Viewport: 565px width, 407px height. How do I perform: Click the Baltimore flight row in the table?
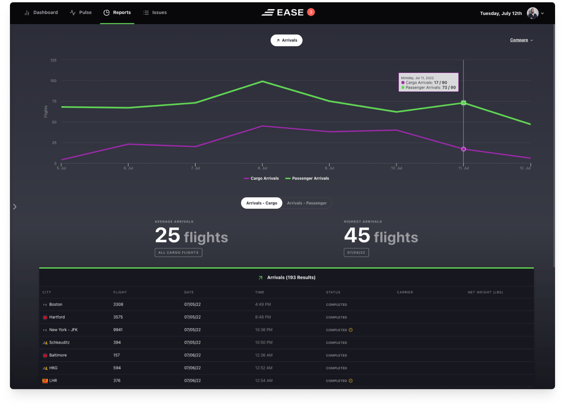pos(166,355)
